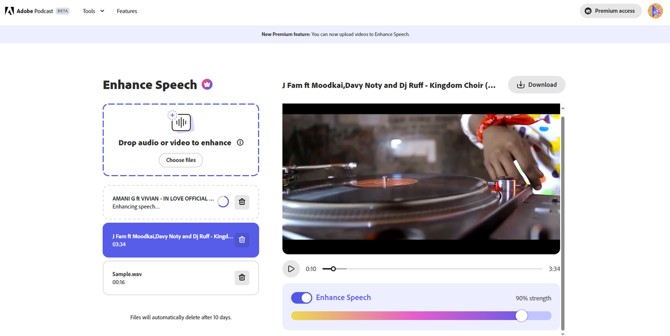
Task: Delete the Sample.wav file
Action: click(x=242, y=277)
